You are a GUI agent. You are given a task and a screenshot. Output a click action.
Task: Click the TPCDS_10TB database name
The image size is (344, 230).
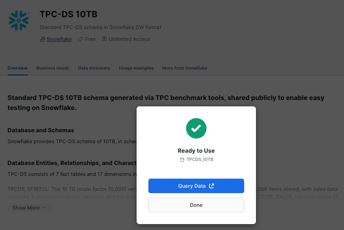(x=200, y=160)
